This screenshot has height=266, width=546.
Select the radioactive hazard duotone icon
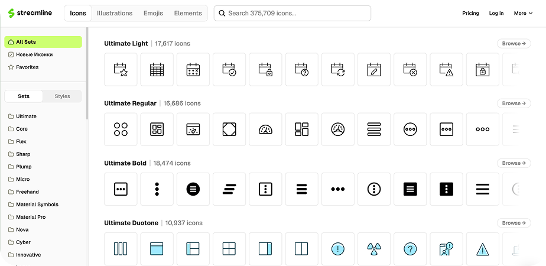pos(374,249)
